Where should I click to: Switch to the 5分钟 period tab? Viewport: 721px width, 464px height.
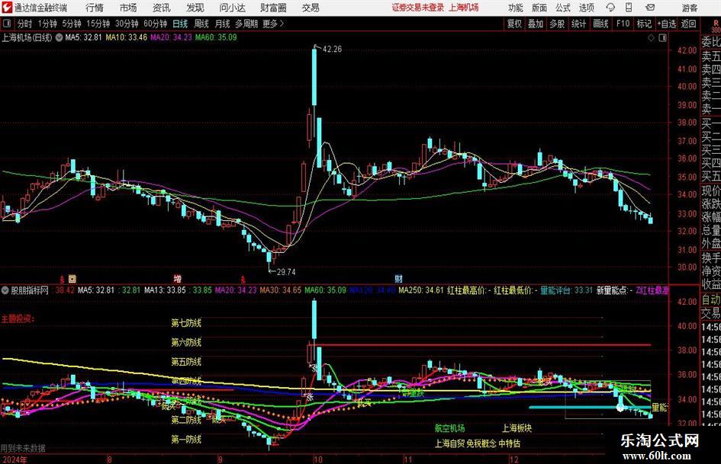coord(71,24)
